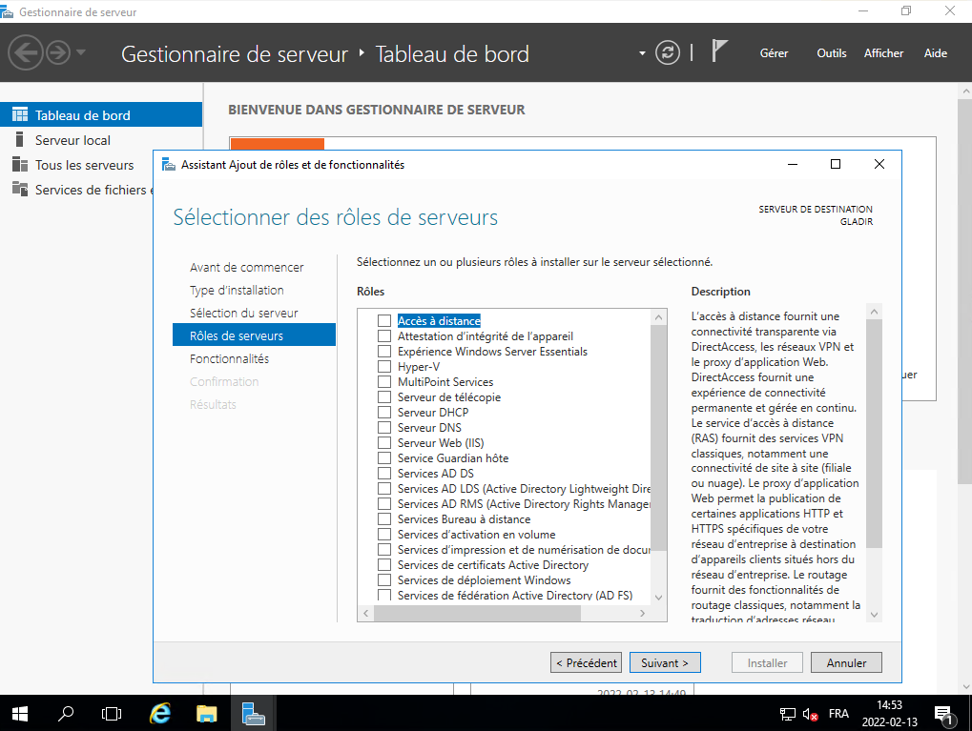Check the Services AD RMS role

point(384,503)
